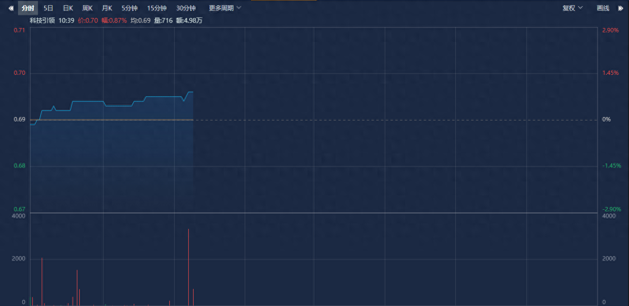The width and height of the screenshot is (629, 306).
Task: View the 月K monthly chart
Action: point(106,8)
